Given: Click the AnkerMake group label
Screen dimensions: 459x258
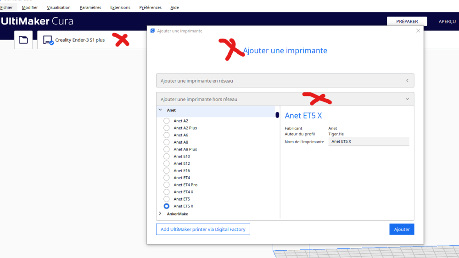Looking at the screenshot, I should [x=177, y=214].
